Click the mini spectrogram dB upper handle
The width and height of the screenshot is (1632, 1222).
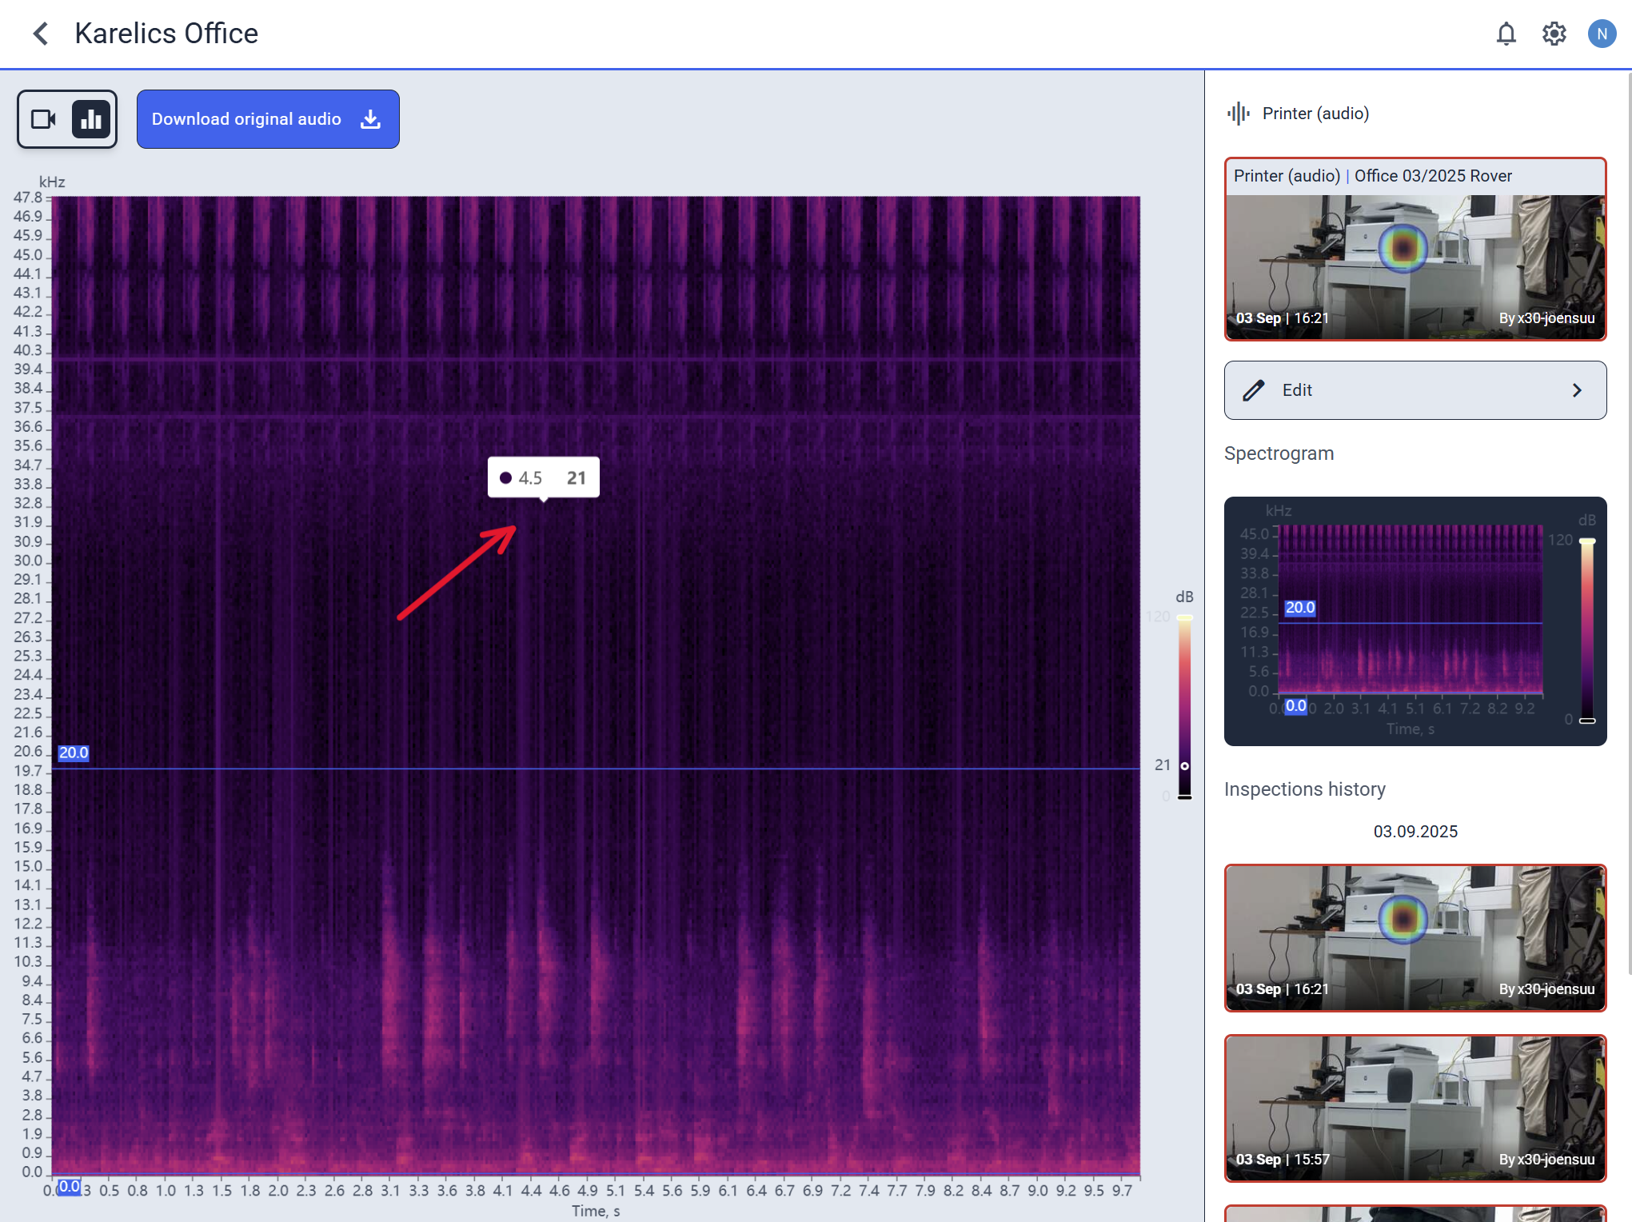pos(1587,542)
